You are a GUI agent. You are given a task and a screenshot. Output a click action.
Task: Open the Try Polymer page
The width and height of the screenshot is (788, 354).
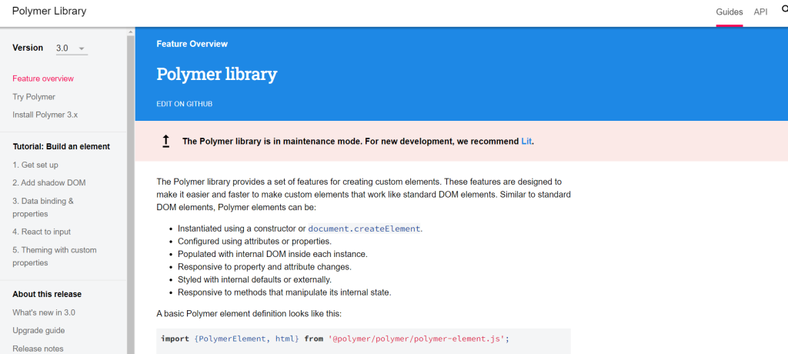34,97
